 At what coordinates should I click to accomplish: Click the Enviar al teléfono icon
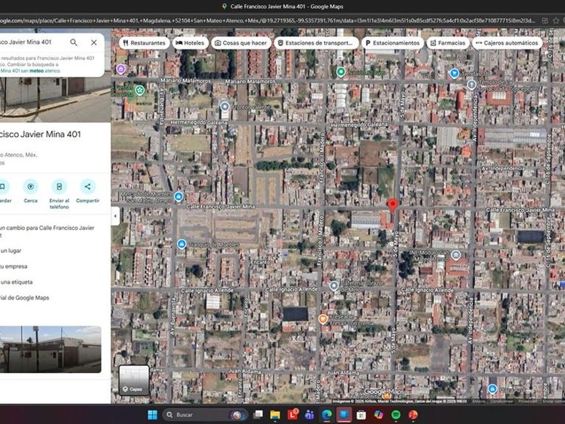click(x=59, y=186)
